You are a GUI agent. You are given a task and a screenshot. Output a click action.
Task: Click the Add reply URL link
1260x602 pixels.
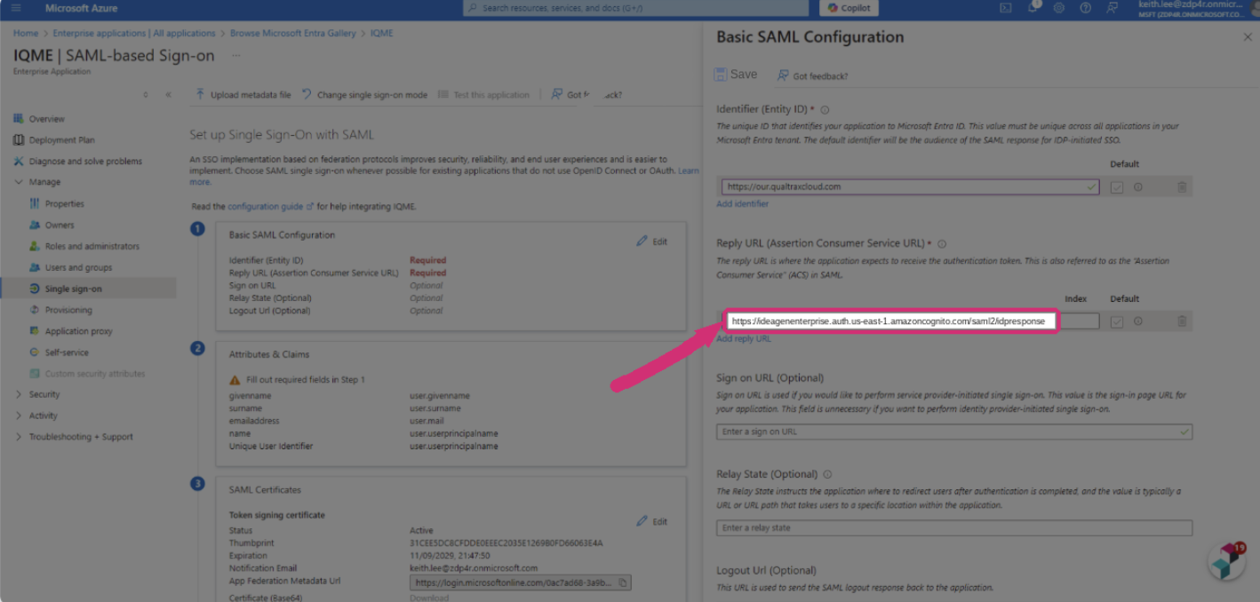coord(744,338)
